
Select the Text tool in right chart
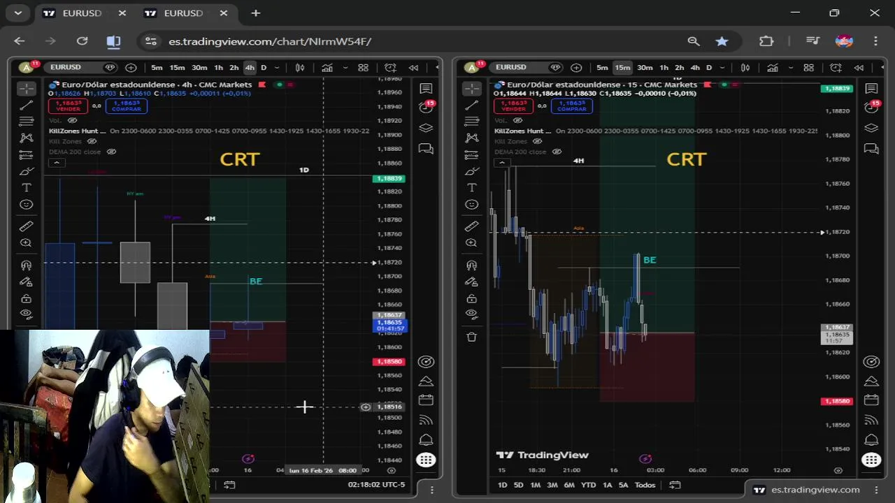471,188
